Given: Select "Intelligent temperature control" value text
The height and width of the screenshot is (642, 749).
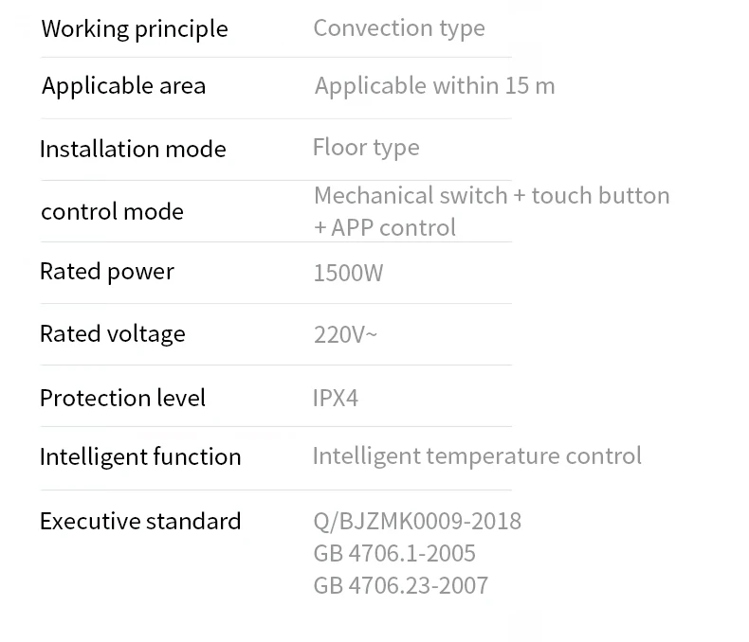Looking at the screenshot, I should tap(477, 456).
